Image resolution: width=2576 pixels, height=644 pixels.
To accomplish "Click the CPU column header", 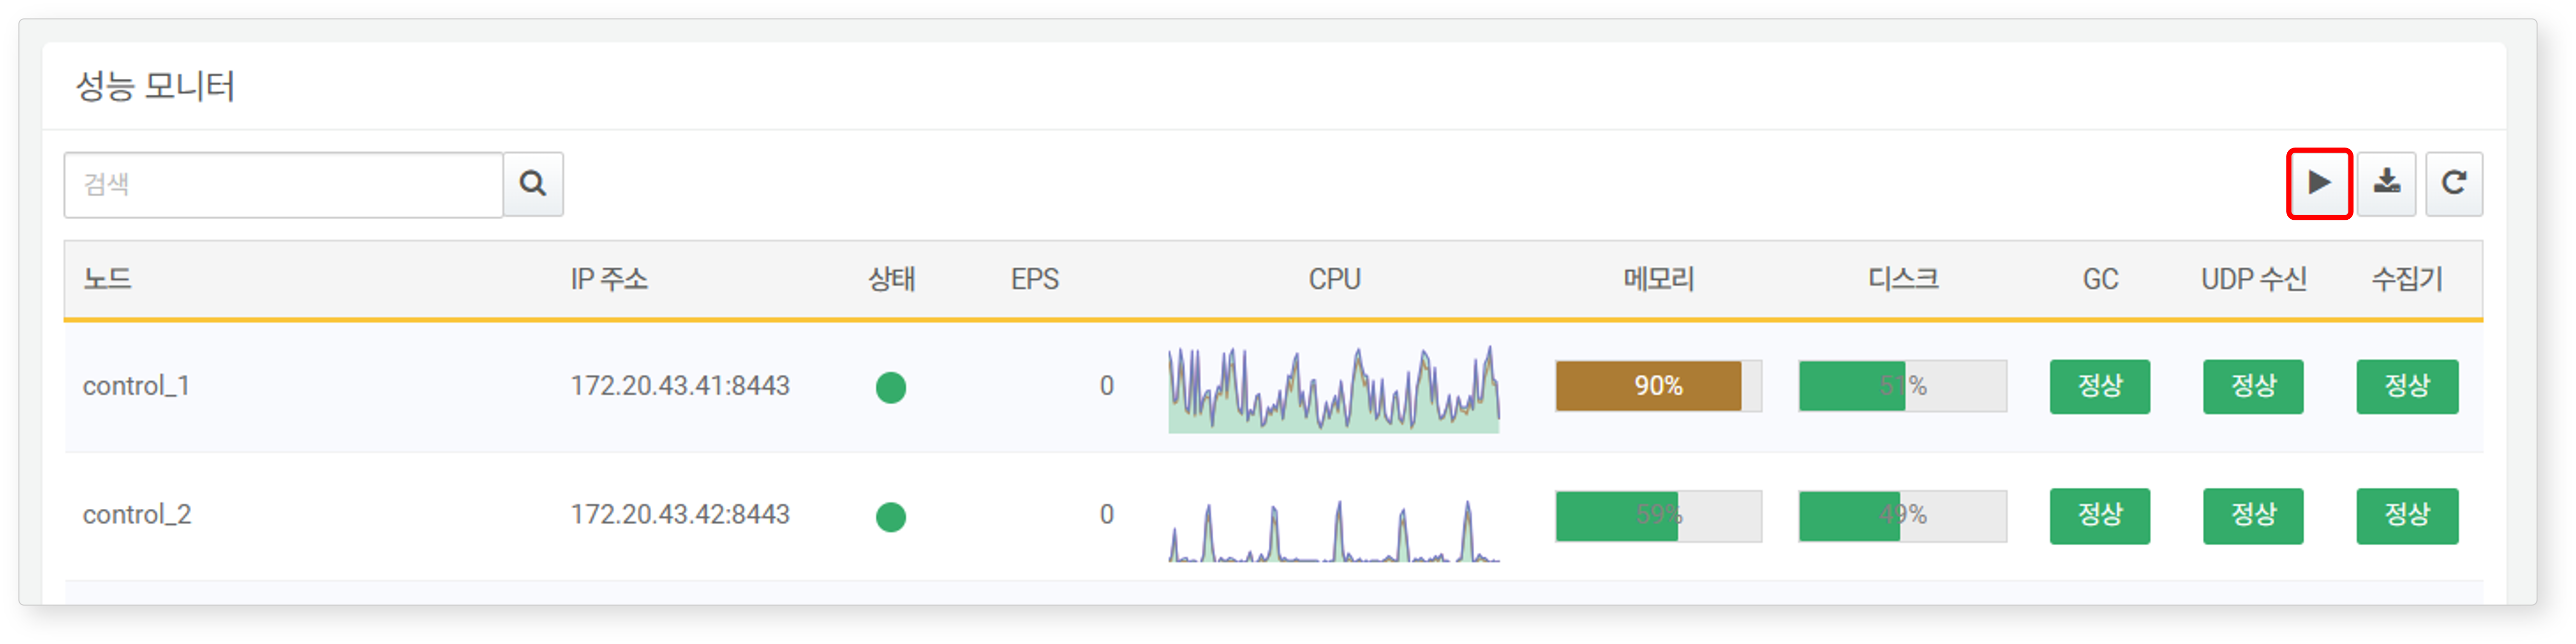I will (1334, 279).
